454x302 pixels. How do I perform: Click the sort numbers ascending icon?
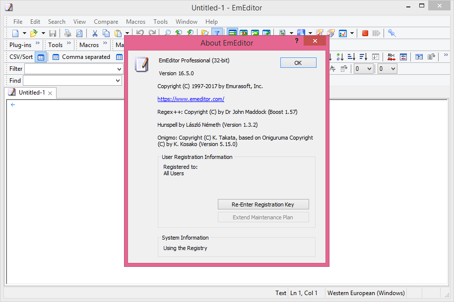(x=340, y=57)
